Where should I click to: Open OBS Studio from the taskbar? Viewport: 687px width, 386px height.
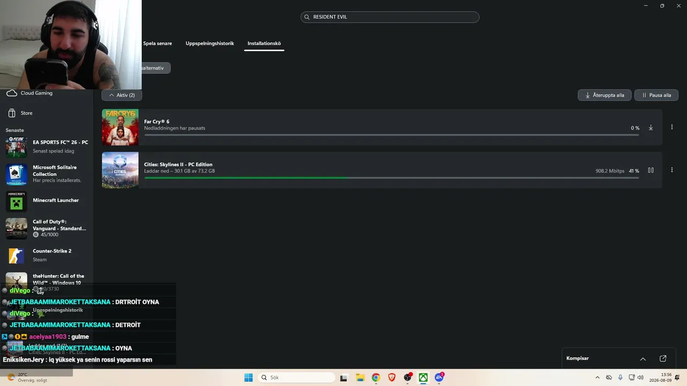point(408,377)
